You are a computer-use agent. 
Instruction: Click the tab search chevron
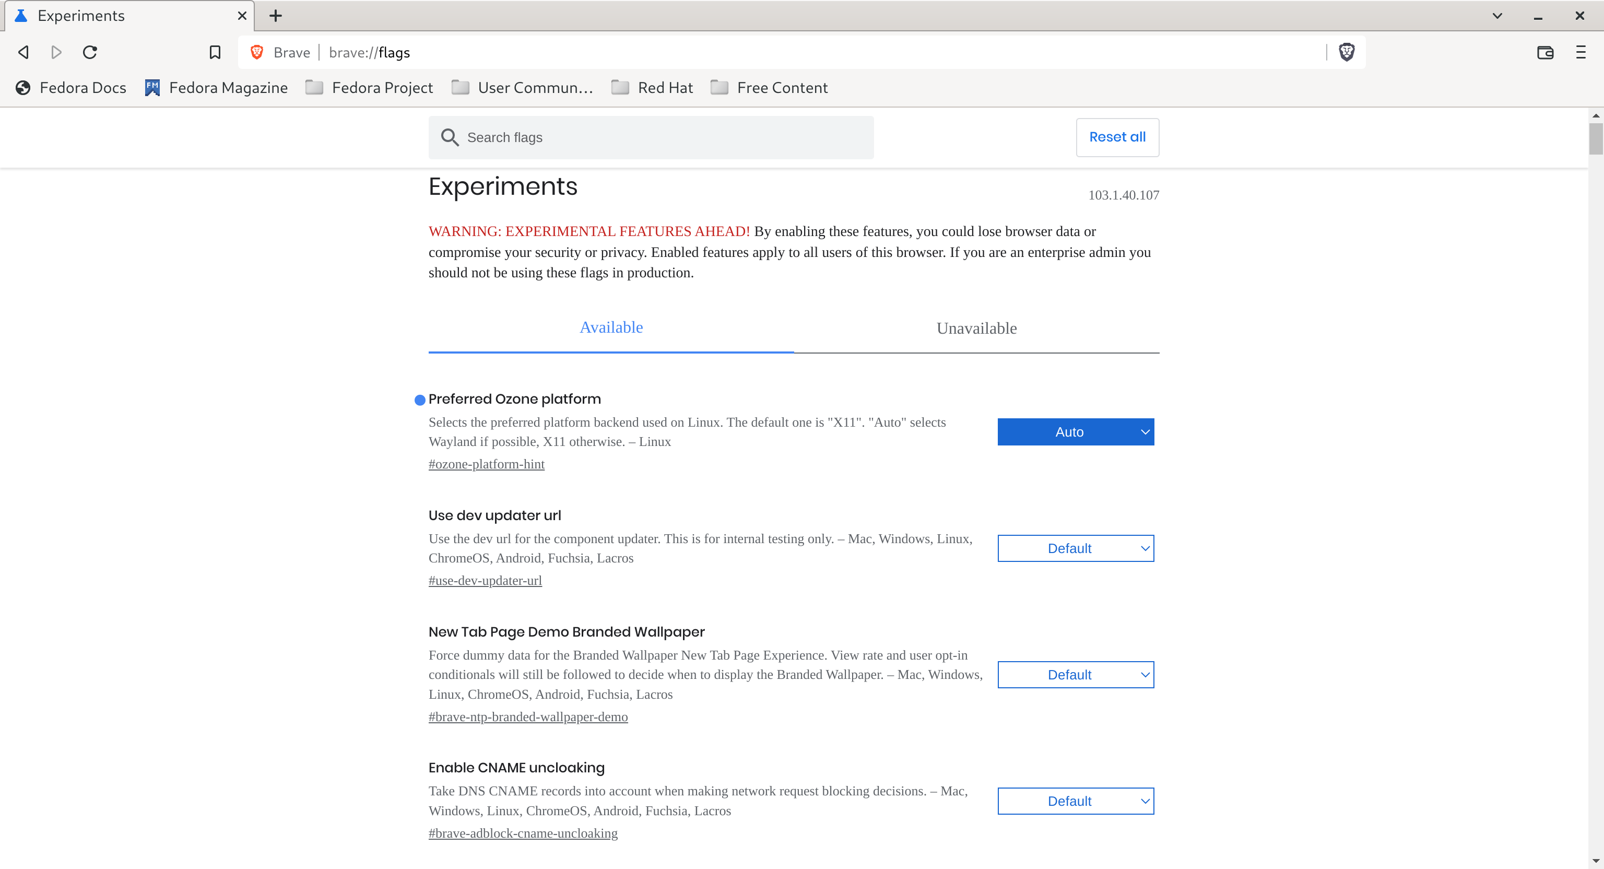(x=1497, y=16)
